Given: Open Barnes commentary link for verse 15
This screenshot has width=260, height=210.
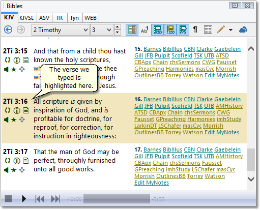Looking at the screenshot, I should (152, 49).
